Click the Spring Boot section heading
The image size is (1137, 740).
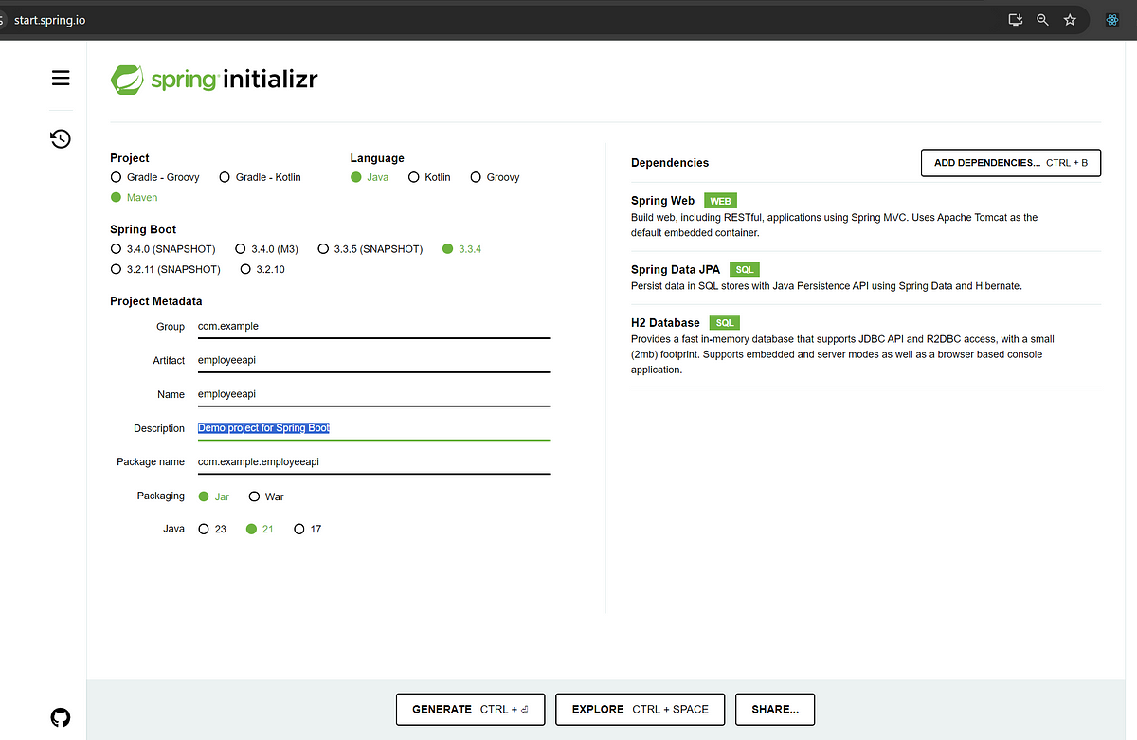pyautogui.click(x=143, y=229)
